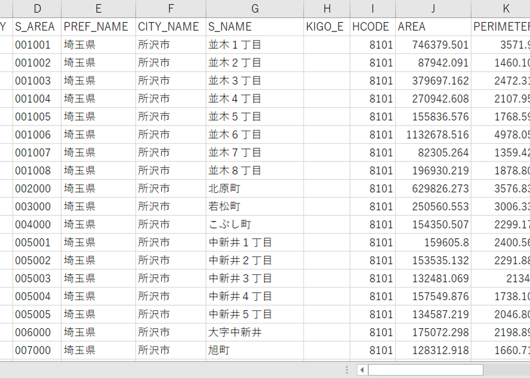Viewport: 530px width, 378px height.
Task: Click 所沢市 in the 005005 row
Action: (x=171, y=314)
